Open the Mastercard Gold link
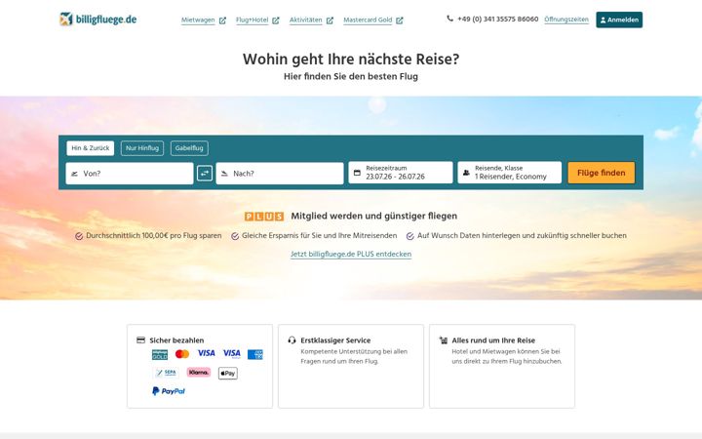 pos(368,20)
